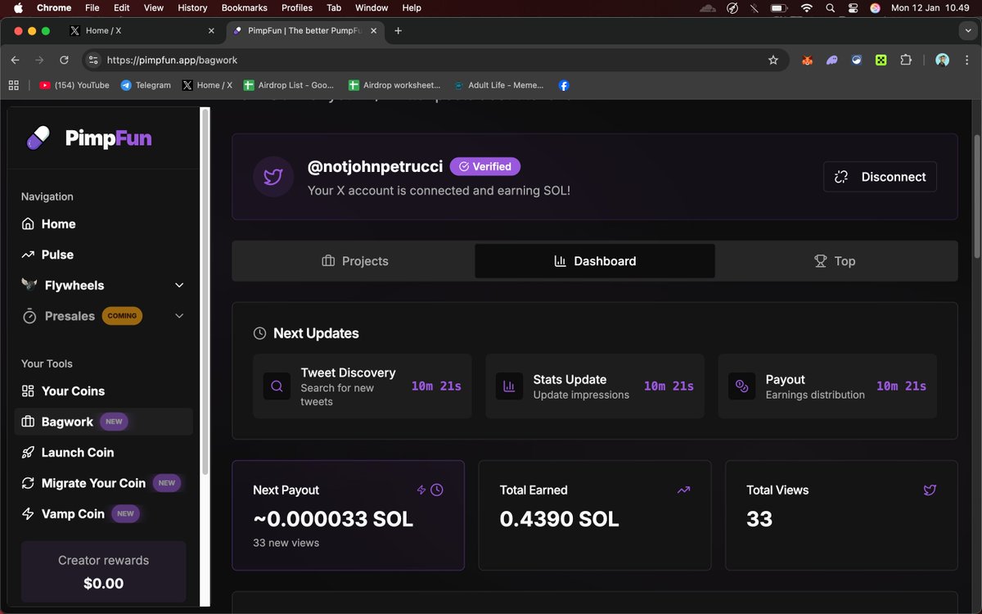Click the Twitter bird avatar icon
This screenshot has height=614, width=982.
coord(273,177)
